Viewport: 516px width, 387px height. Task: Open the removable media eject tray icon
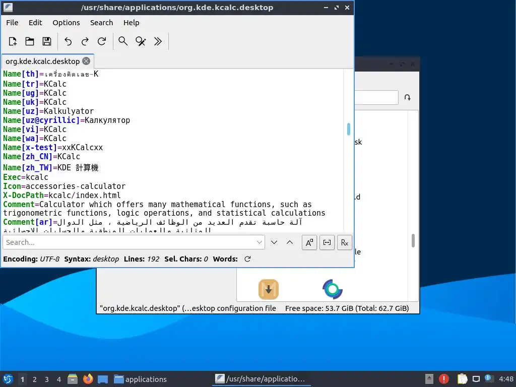tap(429, 379)
